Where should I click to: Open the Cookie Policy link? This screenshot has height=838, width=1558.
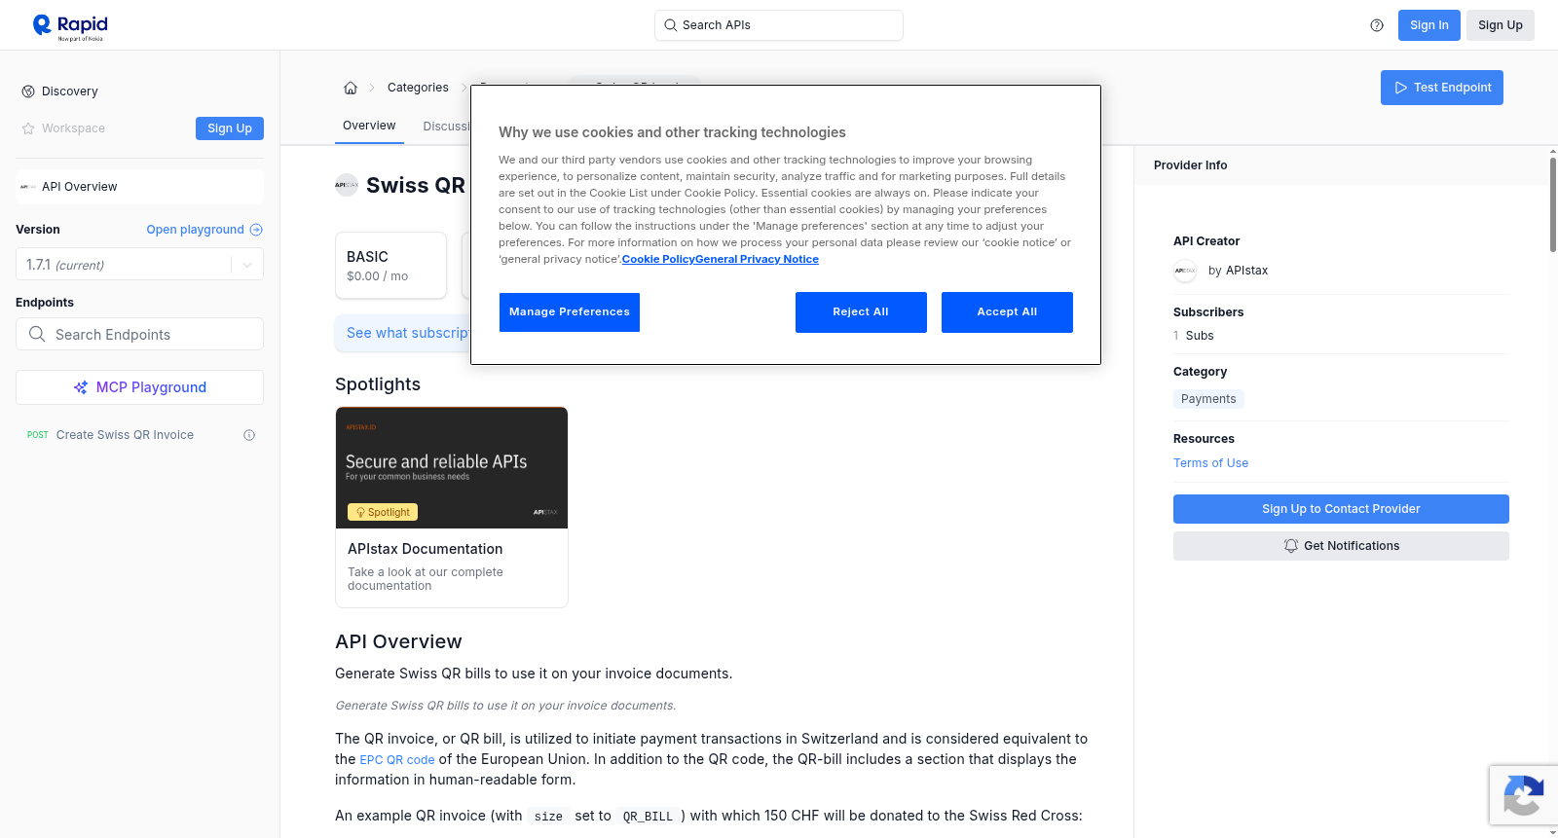point(658,259)
